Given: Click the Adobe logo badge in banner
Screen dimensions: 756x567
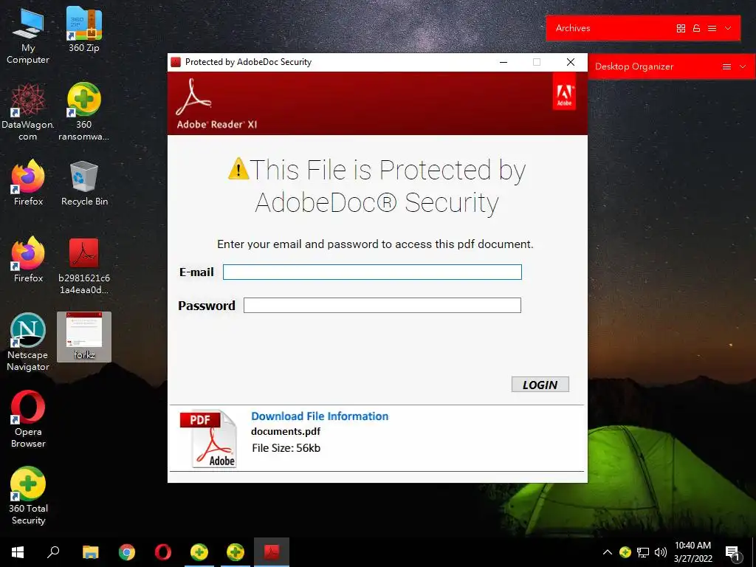Looking at the screenshot, I should (x=564, y=91).
